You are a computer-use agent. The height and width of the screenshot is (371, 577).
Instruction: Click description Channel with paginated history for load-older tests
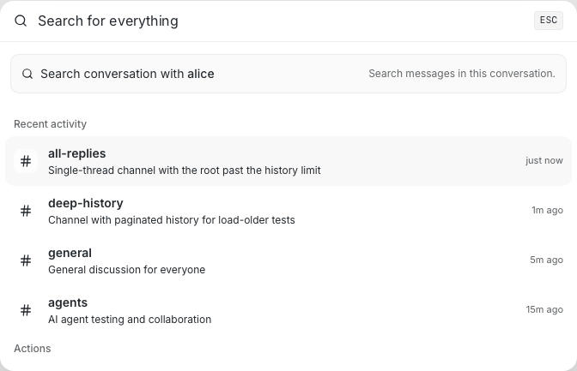click(172, 220)
